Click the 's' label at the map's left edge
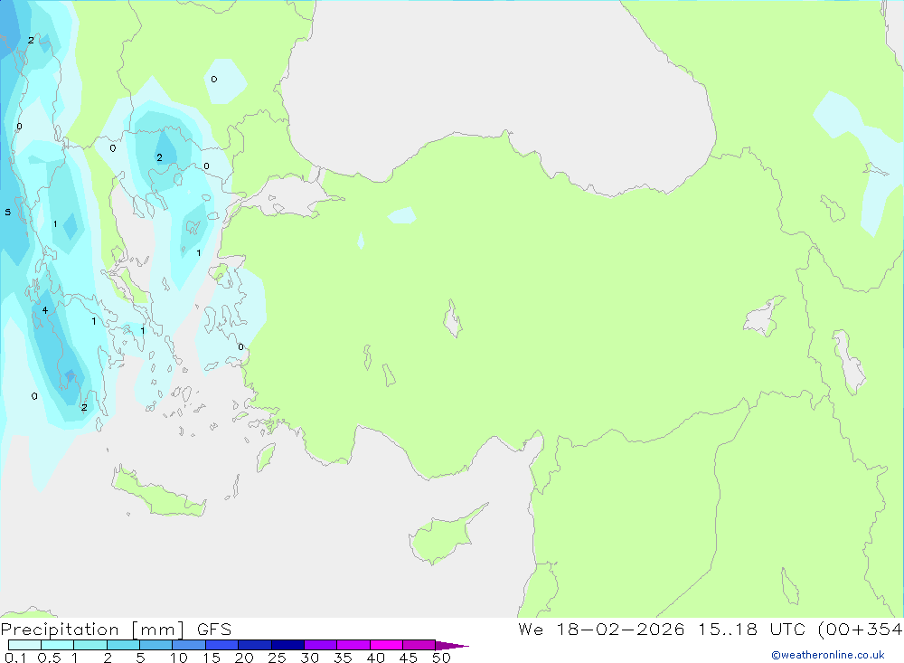Image resolution: width=904 pixels, height=663 pixels. [7, 213]
